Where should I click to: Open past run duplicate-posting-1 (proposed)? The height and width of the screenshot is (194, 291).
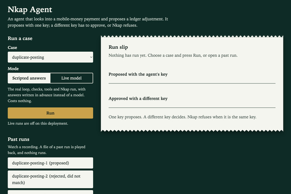pos(50,163)
